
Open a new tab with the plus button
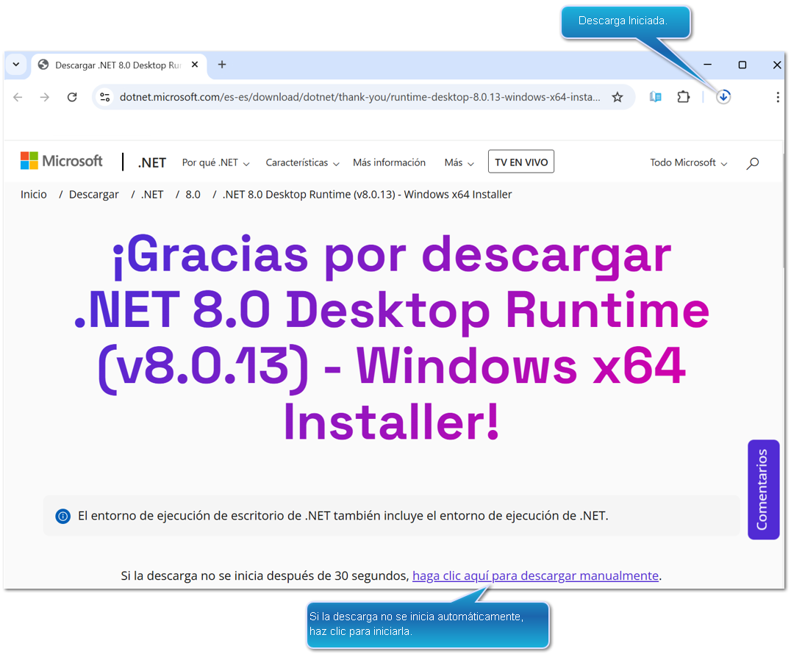tap(222, 65)
